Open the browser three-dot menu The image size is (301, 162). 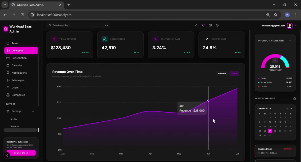[296, 15]
